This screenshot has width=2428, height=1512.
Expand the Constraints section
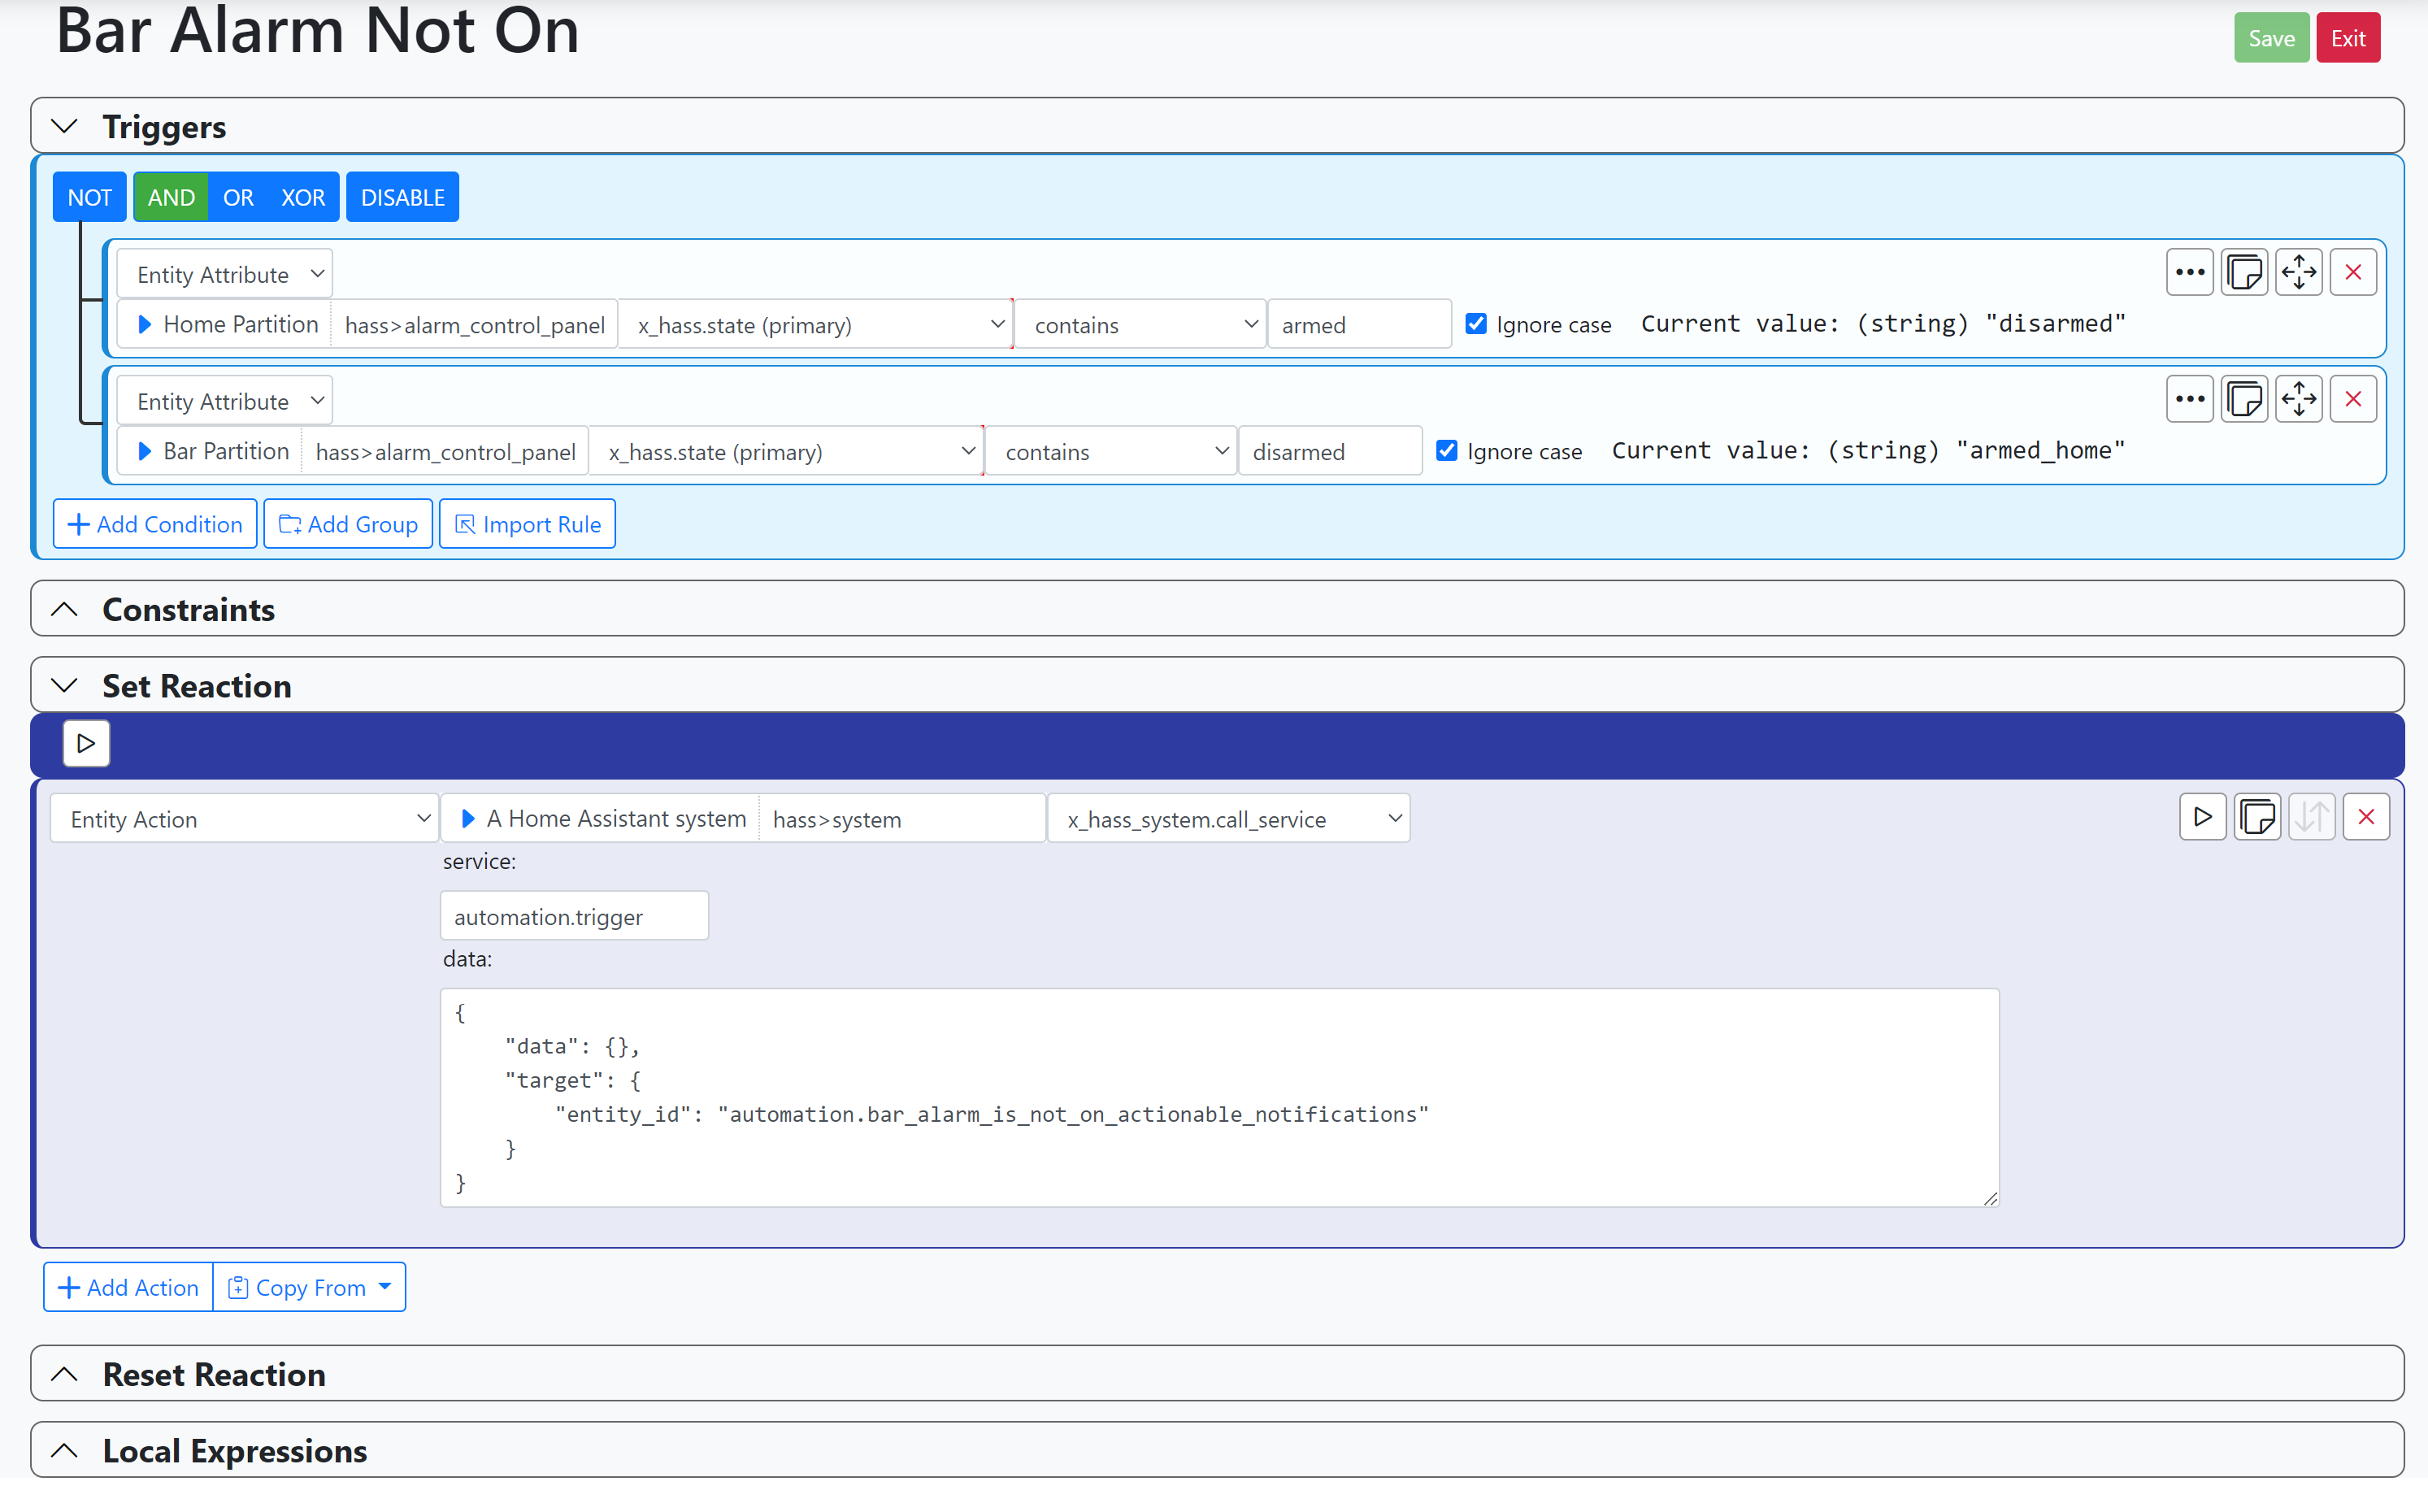tap(64, 609)
